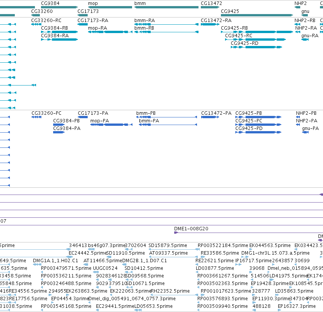The width and height of the screenshot is (323, 312).
Task: Select transcript CG9425-RB
Action: click(257, 32)
